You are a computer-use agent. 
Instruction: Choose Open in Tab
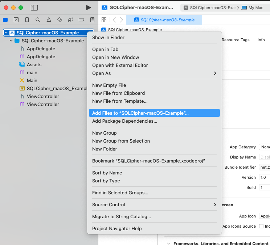click(x=154, y=50)
